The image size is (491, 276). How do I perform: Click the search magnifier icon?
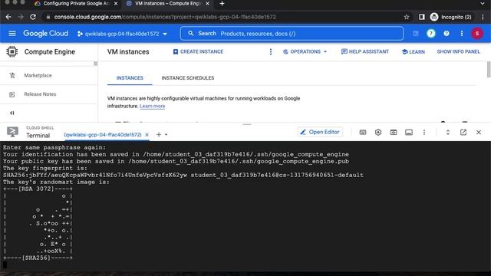click(x=191, y=33)
